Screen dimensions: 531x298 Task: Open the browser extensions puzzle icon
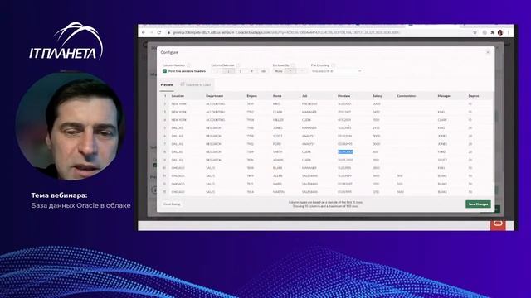(492, 32)
